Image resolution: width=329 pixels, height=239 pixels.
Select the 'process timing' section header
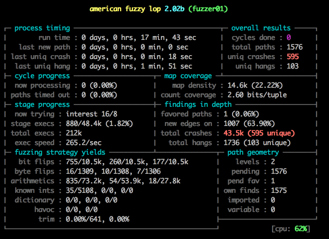42,28
